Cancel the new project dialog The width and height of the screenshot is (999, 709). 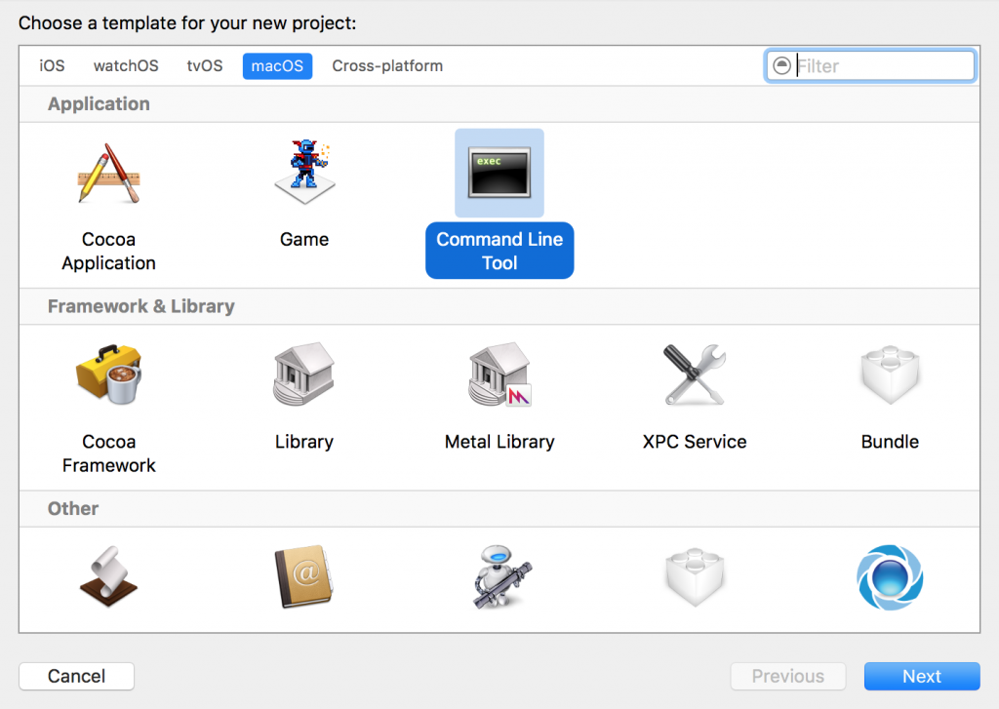coord(76,676)
